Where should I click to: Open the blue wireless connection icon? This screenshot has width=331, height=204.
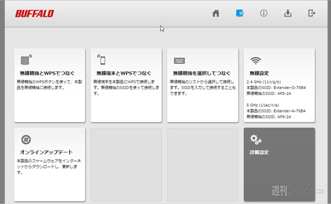point(239,13)
